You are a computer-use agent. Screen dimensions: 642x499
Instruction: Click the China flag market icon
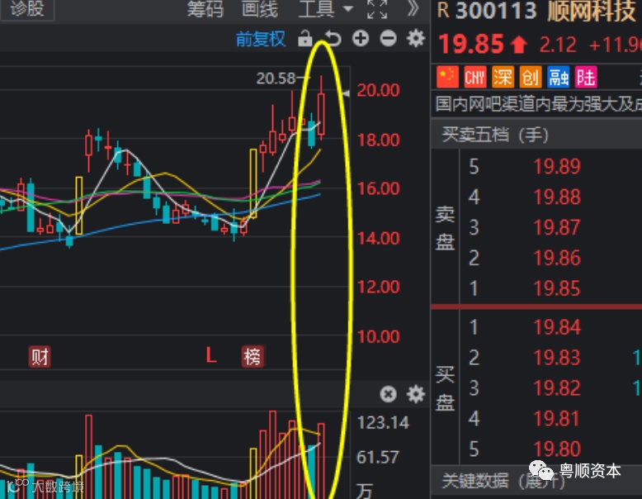pos(447,77)
